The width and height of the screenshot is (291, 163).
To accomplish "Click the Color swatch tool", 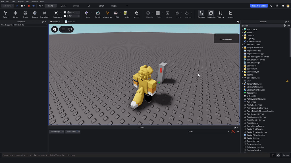I will [x=158, y=13].
